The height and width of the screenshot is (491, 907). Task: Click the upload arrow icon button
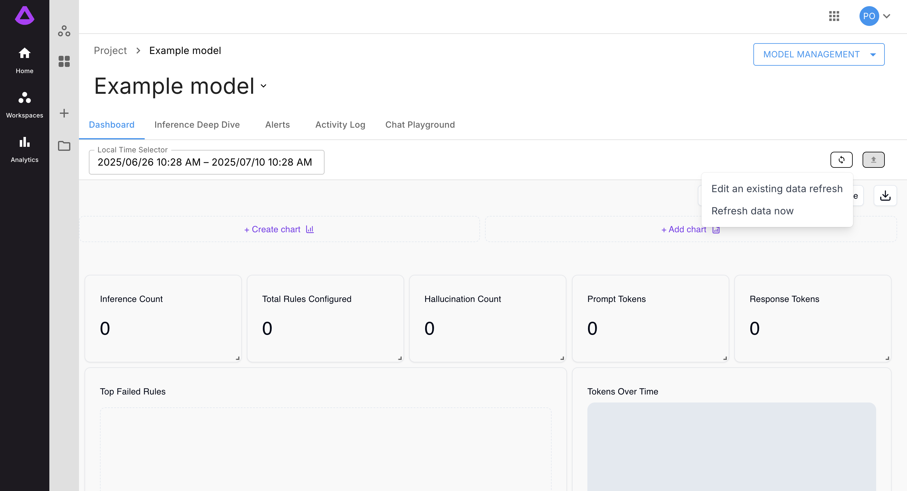point(874,160)
